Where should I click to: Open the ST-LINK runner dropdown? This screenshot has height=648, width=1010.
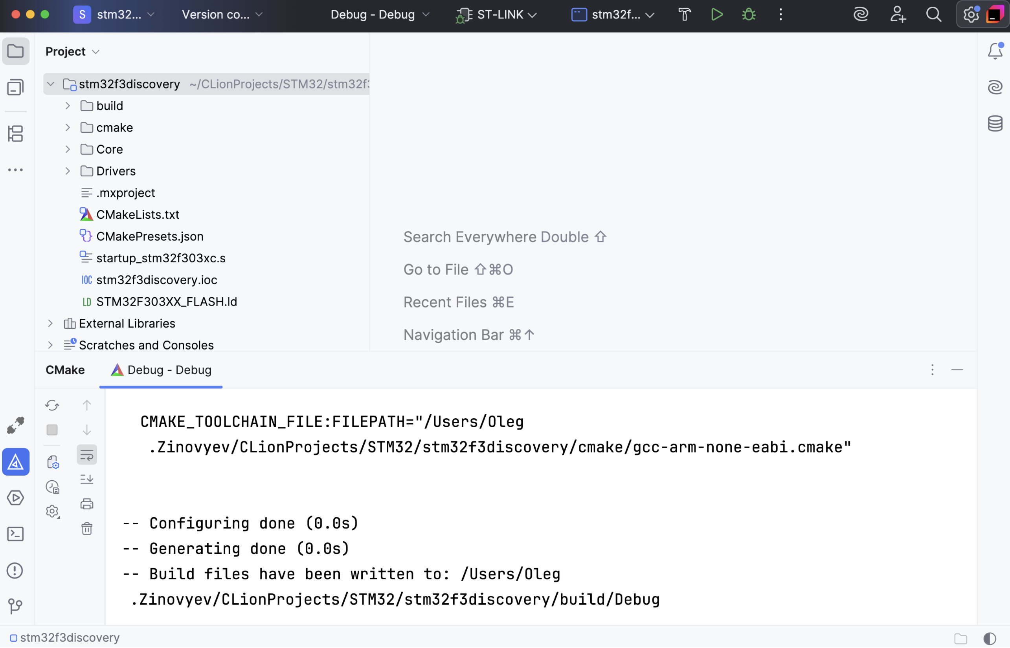(x=496, y=14)
